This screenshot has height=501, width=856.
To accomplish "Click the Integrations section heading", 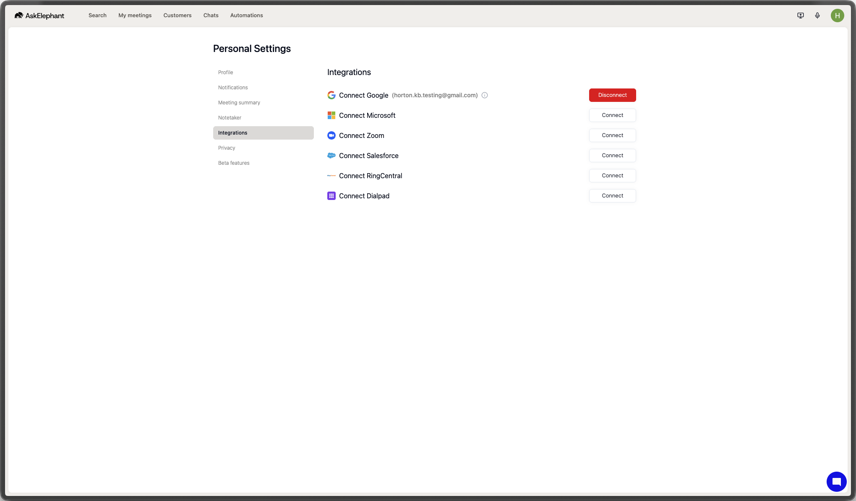I will coord(349,72).
